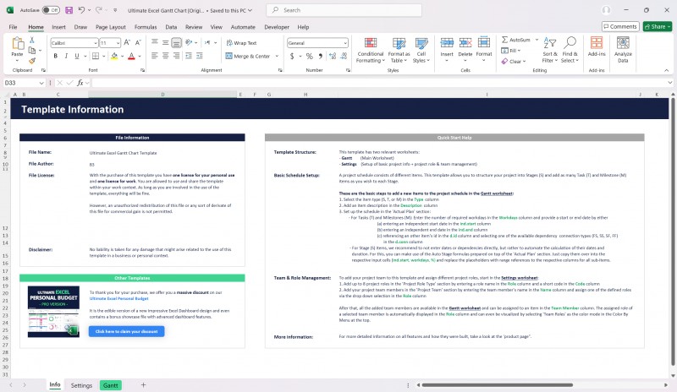Toggle Underline formatting
Image resolution: width=677 pixels, height=392 pixels.
(77, 56)
